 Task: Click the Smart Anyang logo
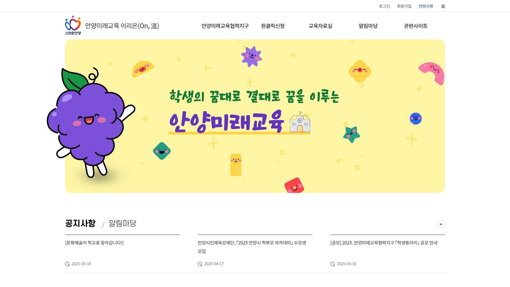click(73, 25)
